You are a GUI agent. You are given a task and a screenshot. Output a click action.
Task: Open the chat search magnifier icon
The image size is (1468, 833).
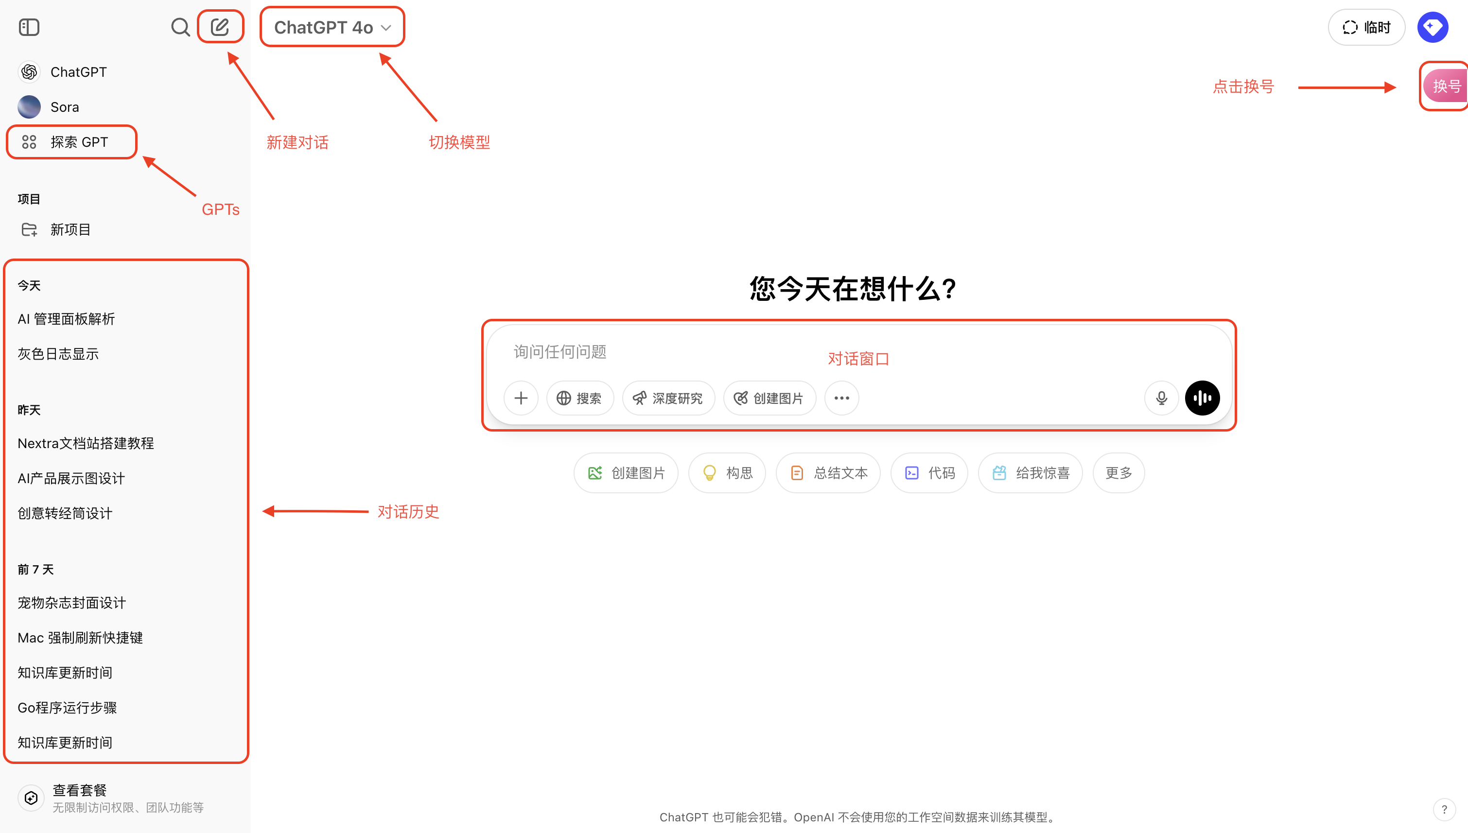tap(180, 27)
